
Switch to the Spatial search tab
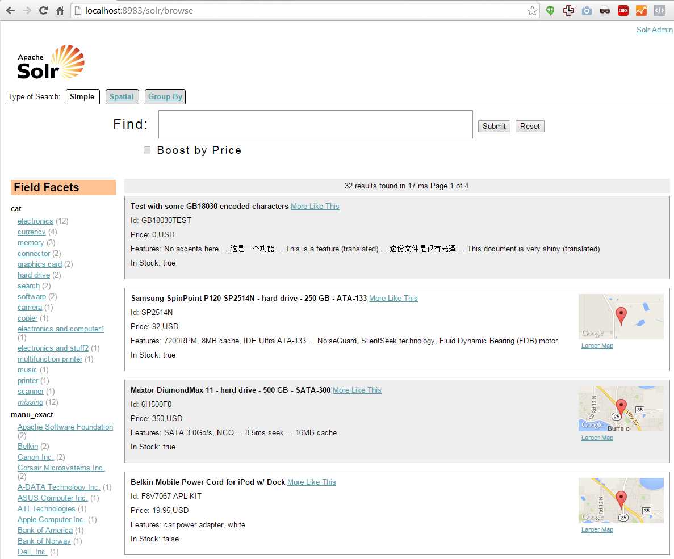coord(121,96)
